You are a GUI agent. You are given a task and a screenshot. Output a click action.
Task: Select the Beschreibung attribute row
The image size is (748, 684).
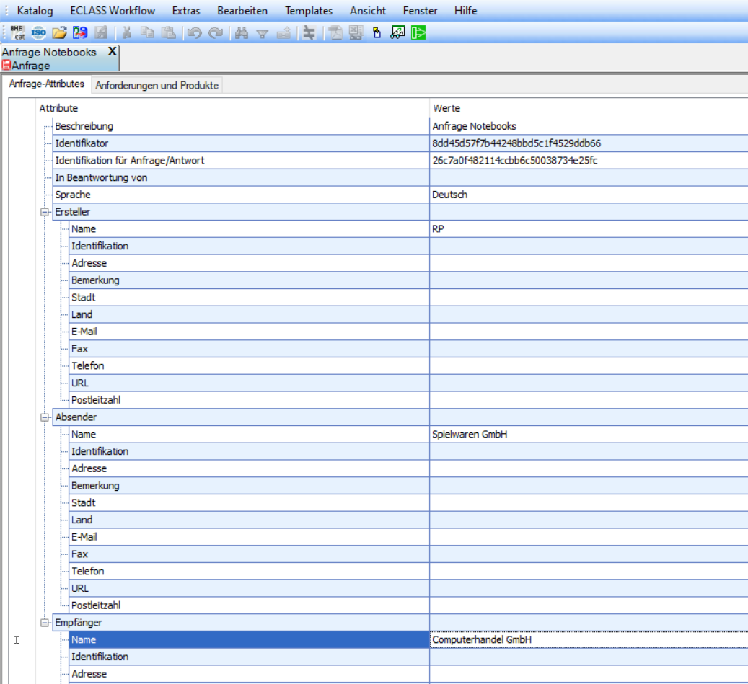click(84, 126)
